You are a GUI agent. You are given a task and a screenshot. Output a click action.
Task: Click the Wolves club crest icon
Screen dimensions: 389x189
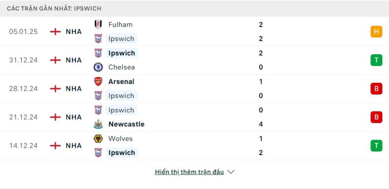click(x=98, y=139)
